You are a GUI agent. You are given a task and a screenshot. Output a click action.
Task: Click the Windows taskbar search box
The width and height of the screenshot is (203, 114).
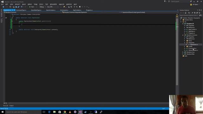click(23, 112)
